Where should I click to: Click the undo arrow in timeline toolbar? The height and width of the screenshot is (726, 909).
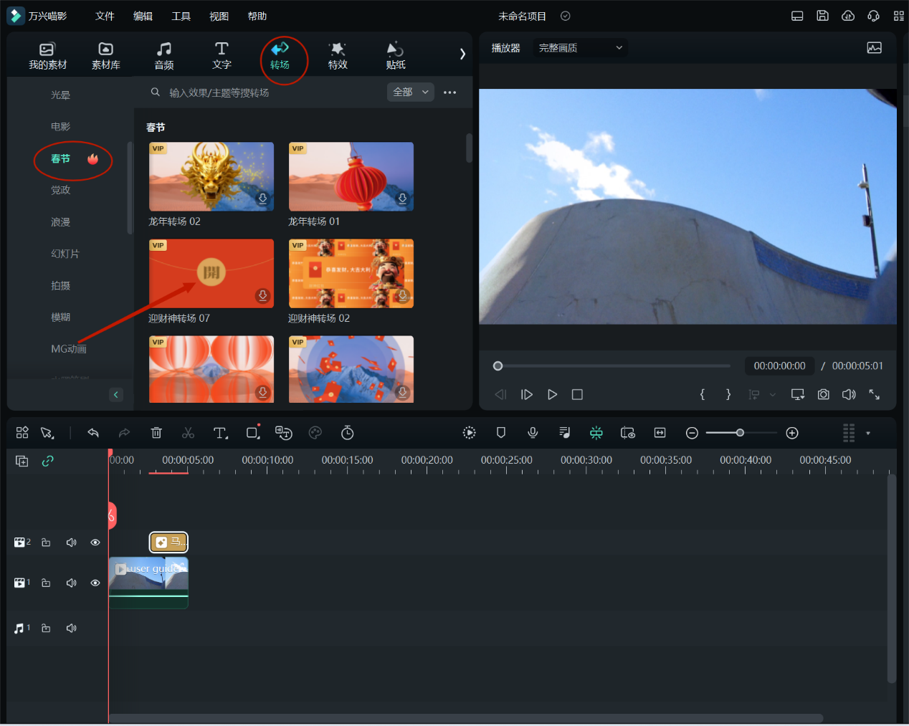pyautogui.click(x=93, y=433)
